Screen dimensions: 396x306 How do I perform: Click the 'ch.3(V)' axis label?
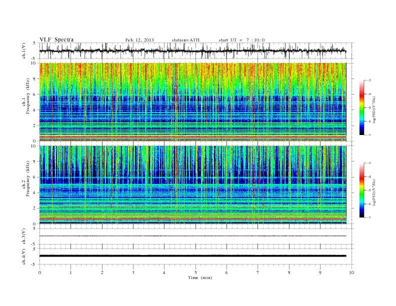24,236
